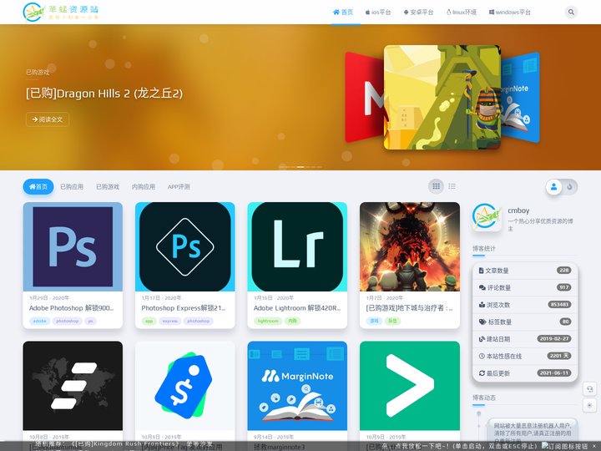This screenshot has height=451, width=601.
Task: Switch to list view layout
Action: coord(452,186)
